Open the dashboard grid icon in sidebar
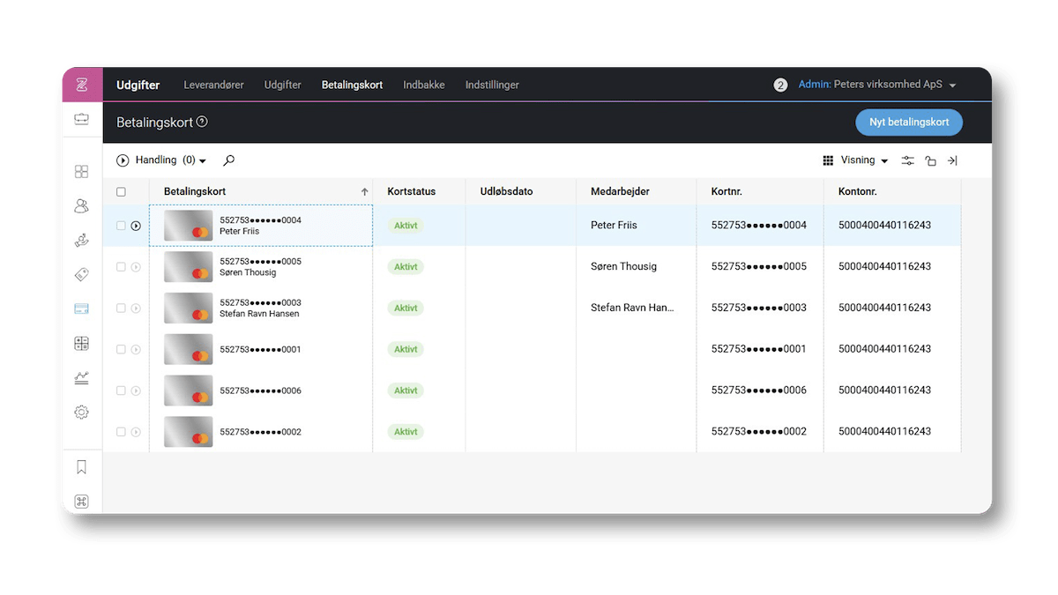The height and width of the screenshot is (595, 1058). [x=81, y=172]
